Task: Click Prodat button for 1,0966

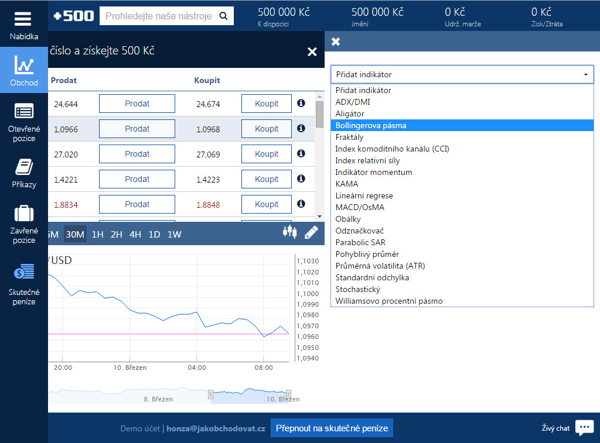Action: 137,129
